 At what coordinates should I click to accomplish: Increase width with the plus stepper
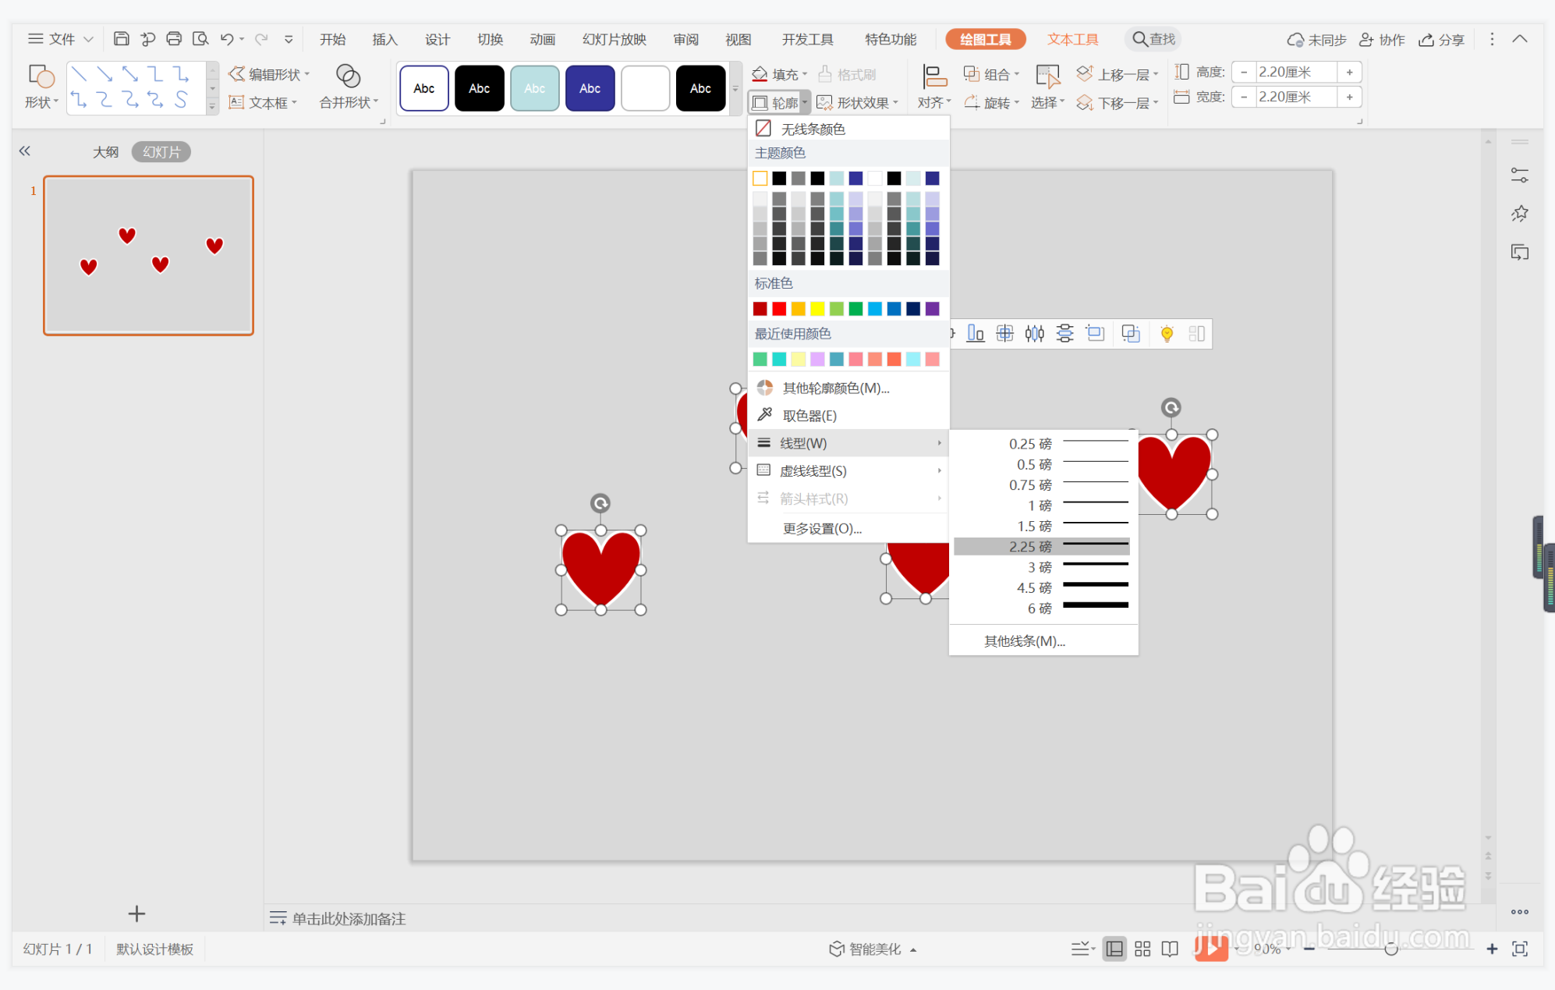click(x=1349, y=97)
